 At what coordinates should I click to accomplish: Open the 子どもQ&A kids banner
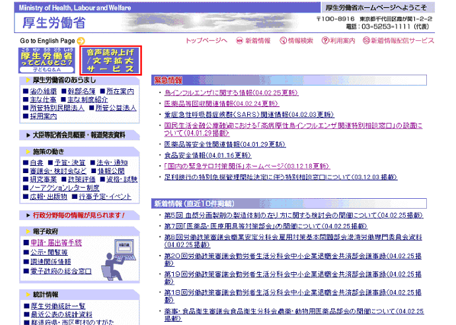point(46,59)
